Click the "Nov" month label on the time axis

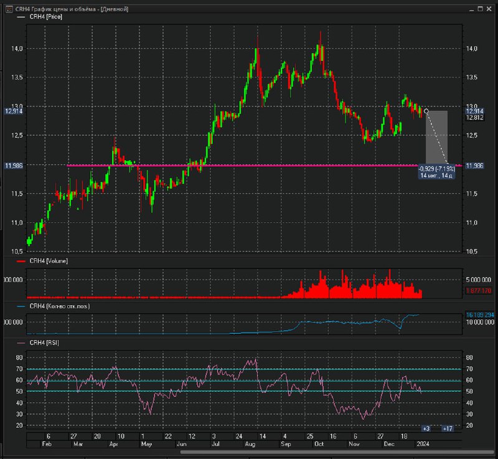click(354, 444)
